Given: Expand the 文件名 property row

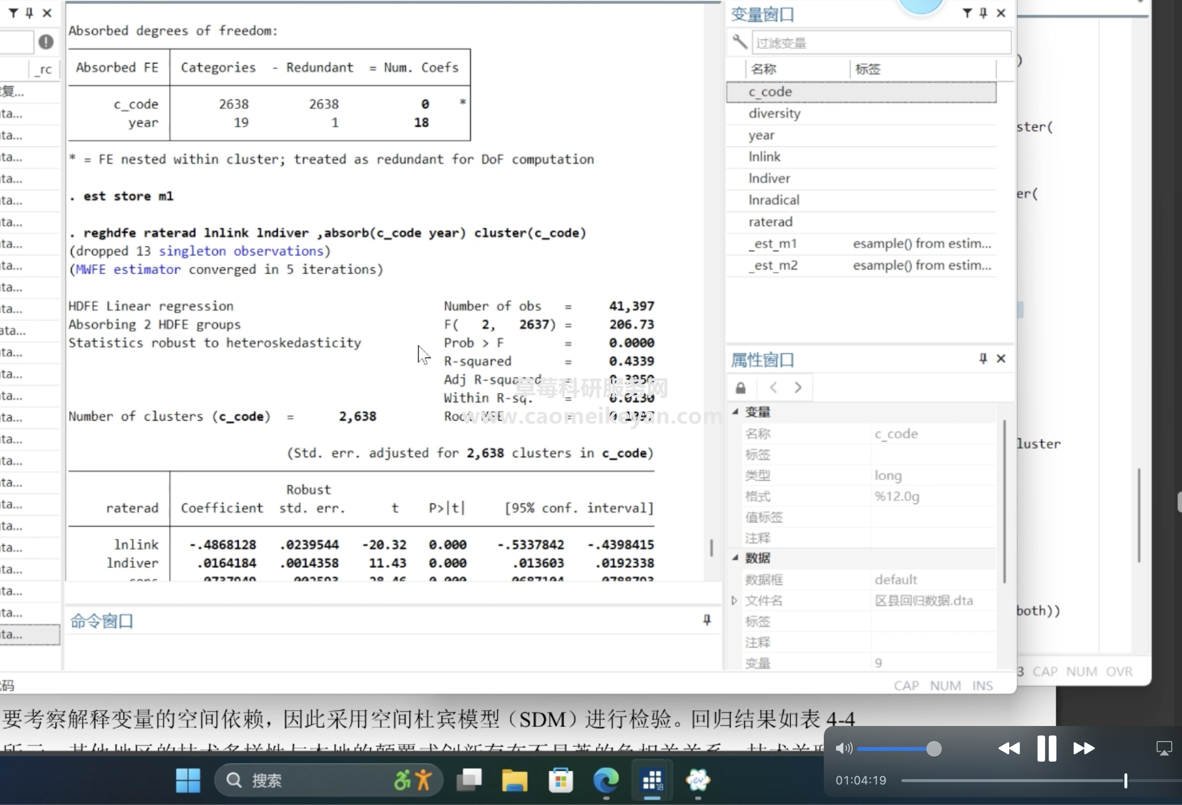Looking at the screenshot, I should coord(734,601).
